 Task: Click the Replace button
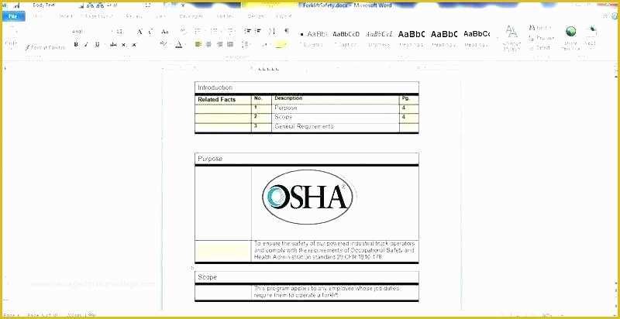pyautogui.click(x=541, y=38)
